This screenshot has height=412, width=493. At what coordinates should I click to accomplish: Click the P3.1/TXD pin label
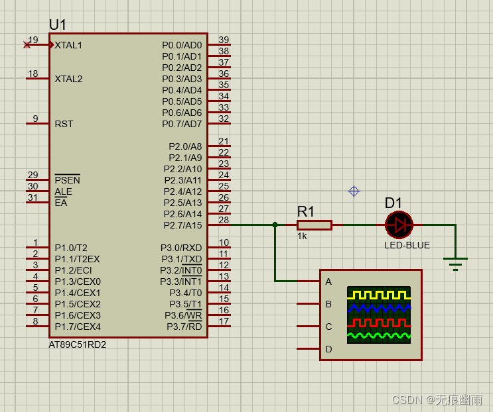click(182, 259)
